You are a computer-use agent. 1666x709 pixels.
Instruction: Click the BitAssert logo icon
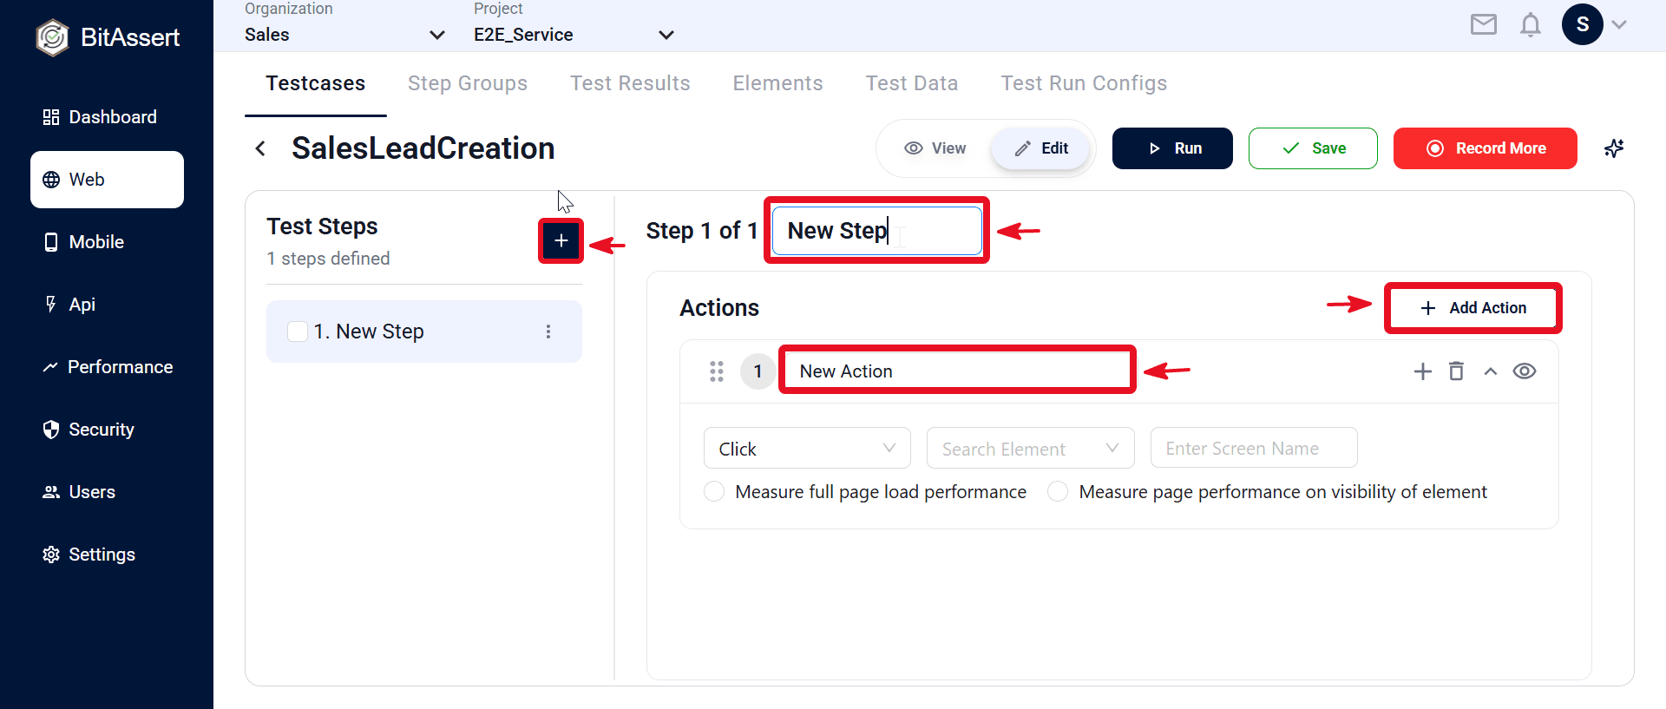pyautogui.click(x=52, y=37)
